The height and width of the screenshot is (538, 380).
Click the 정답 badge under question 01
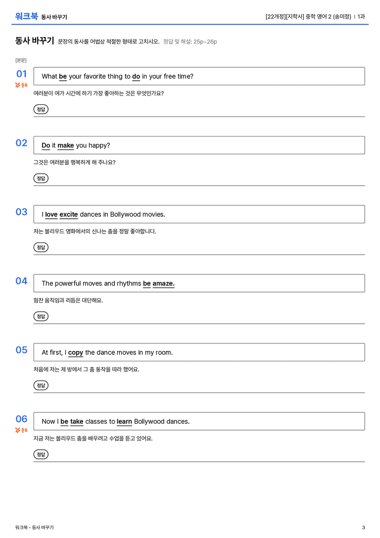[41, 109]
